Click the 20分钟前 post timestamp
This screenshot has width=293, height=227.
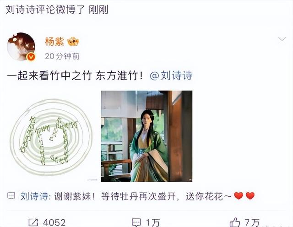tap(62, 56)
